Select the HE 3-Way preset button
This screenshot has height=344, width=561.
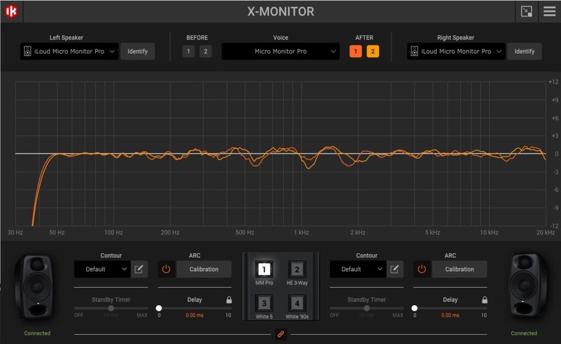[297, 269]
